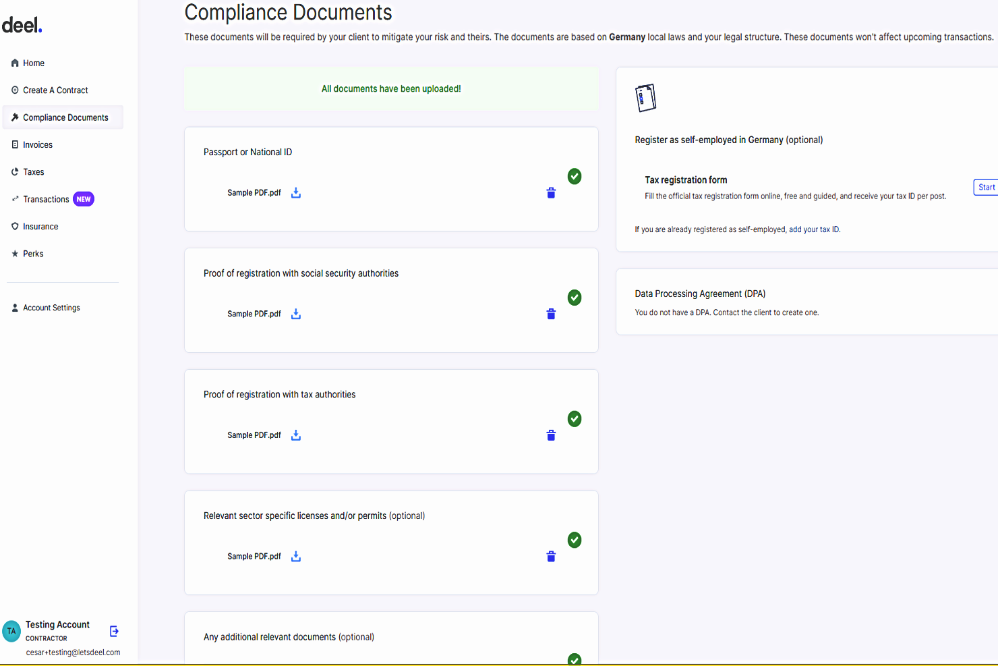Image resolution: width=998 pixels, height=666 pixels.
Task: Download the Passport or National ID PDF
Action: (295, 193)
